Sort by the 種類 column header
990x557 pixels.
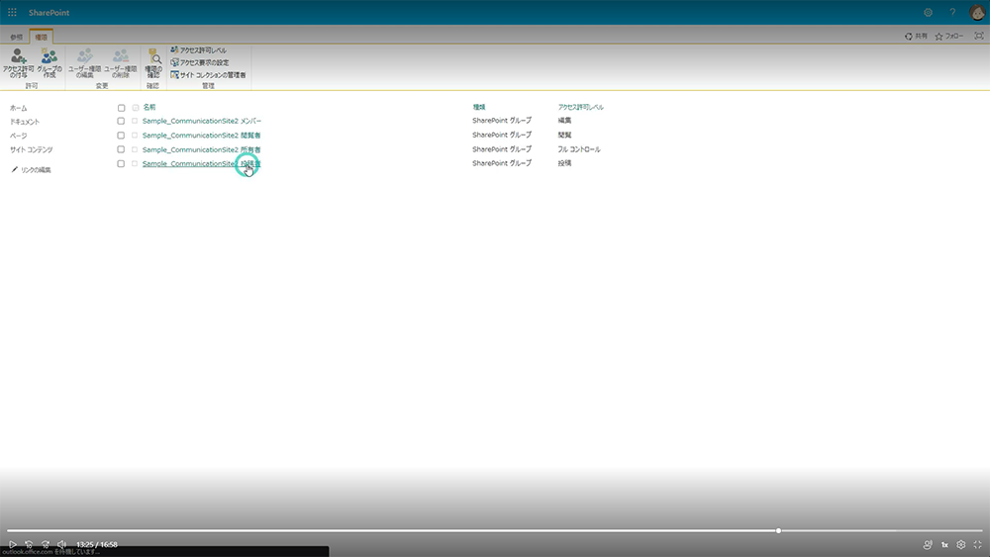pos(479,107)
